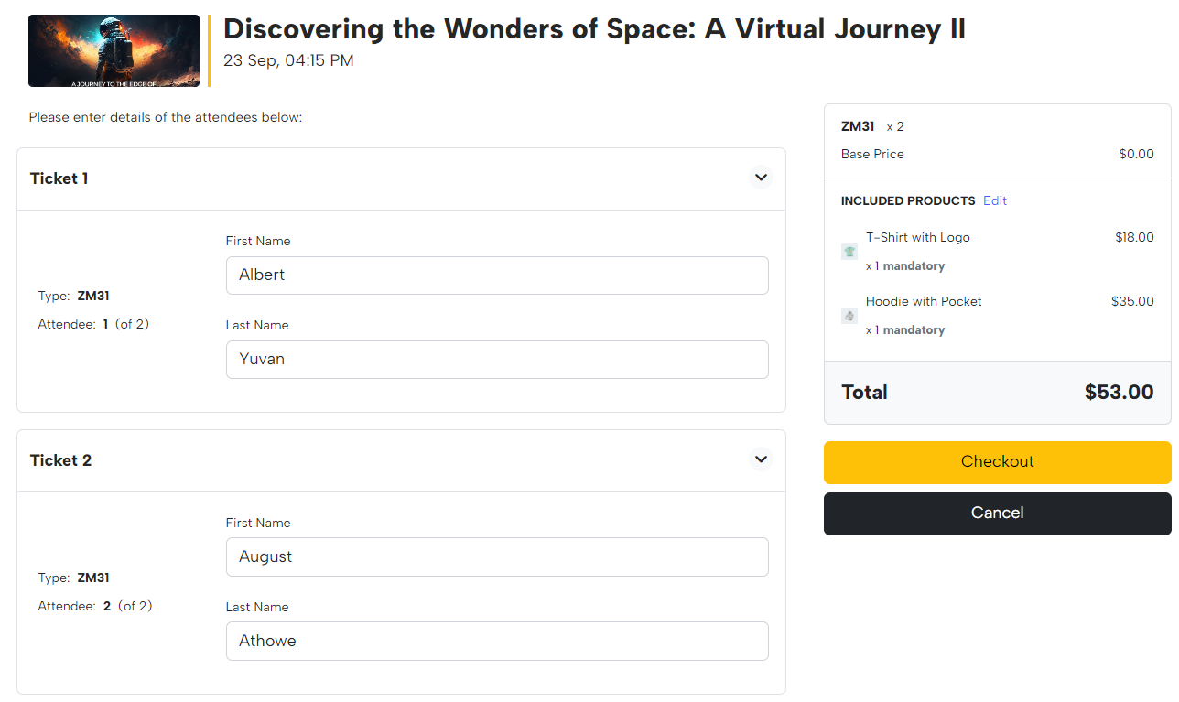1179x702 pixels.
Task: Click the T-Shirt with Logo product icon
Action: (x=849, y=252)
